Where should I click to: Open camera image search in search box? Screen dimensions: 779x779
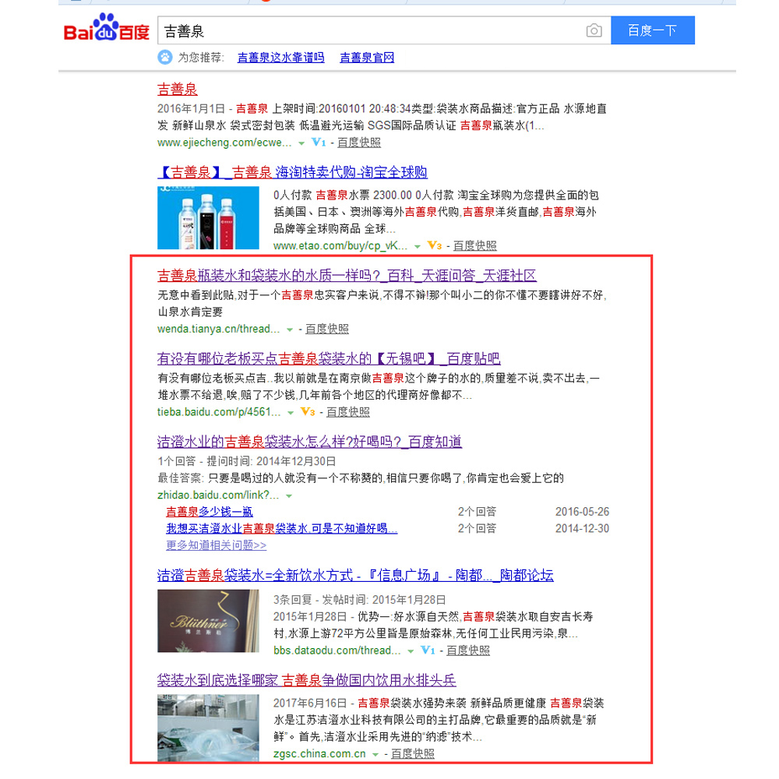594,31
